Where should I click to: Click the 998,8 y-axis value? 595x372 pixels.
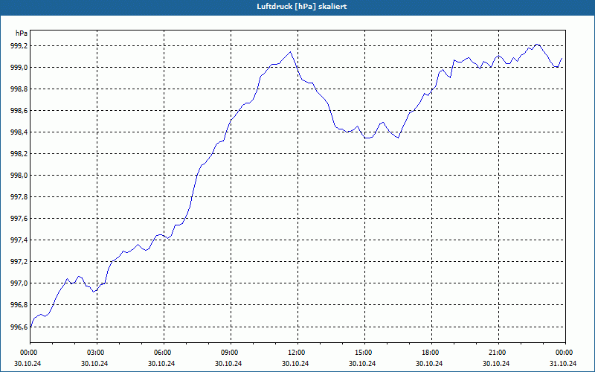(19, 89)
